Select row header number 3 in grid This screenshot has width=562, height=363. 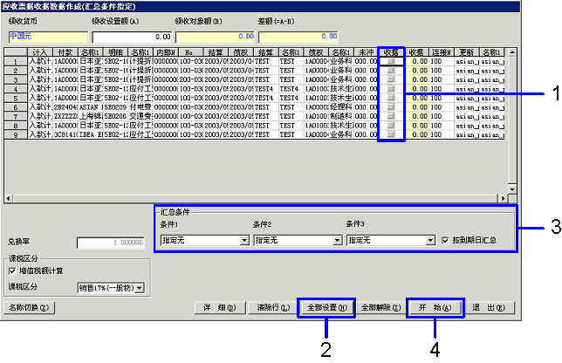[x=15, y=80]
